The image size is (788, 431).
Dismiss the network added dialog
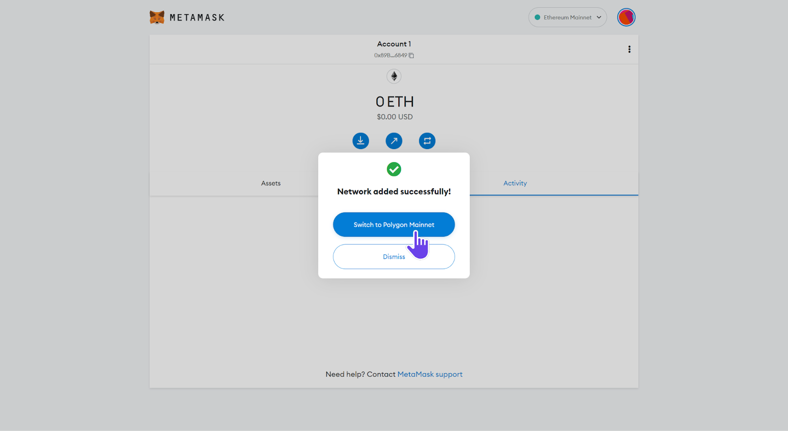click(394, 256)
